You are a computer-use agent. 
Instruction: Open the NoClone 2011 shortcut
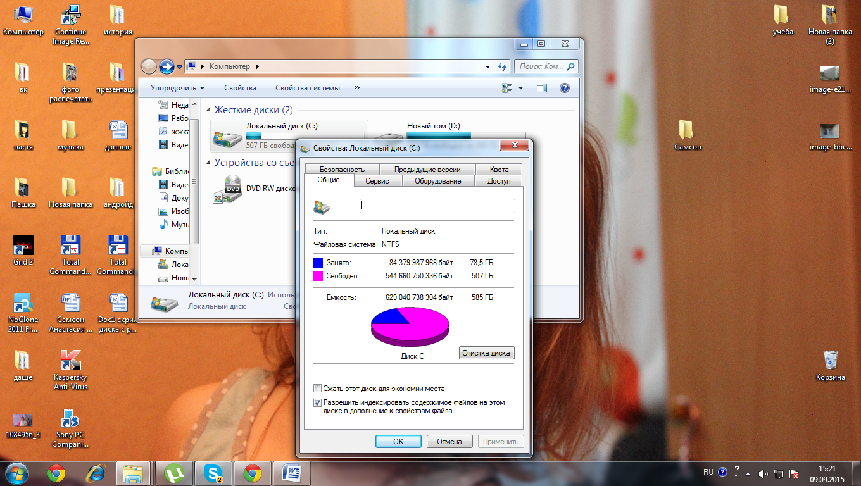click(23, 313)
